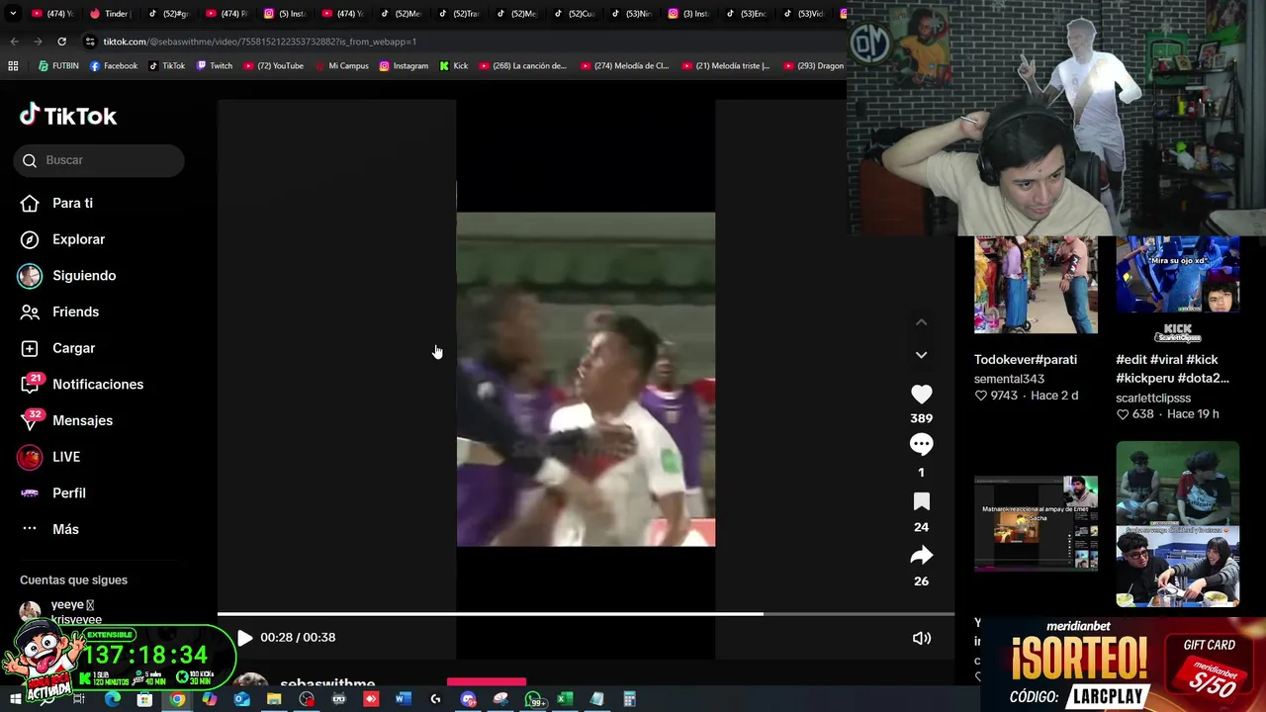
Task: Open (72) YouTube bookmark
Action: pyautogui.click(x=273, y=66)
